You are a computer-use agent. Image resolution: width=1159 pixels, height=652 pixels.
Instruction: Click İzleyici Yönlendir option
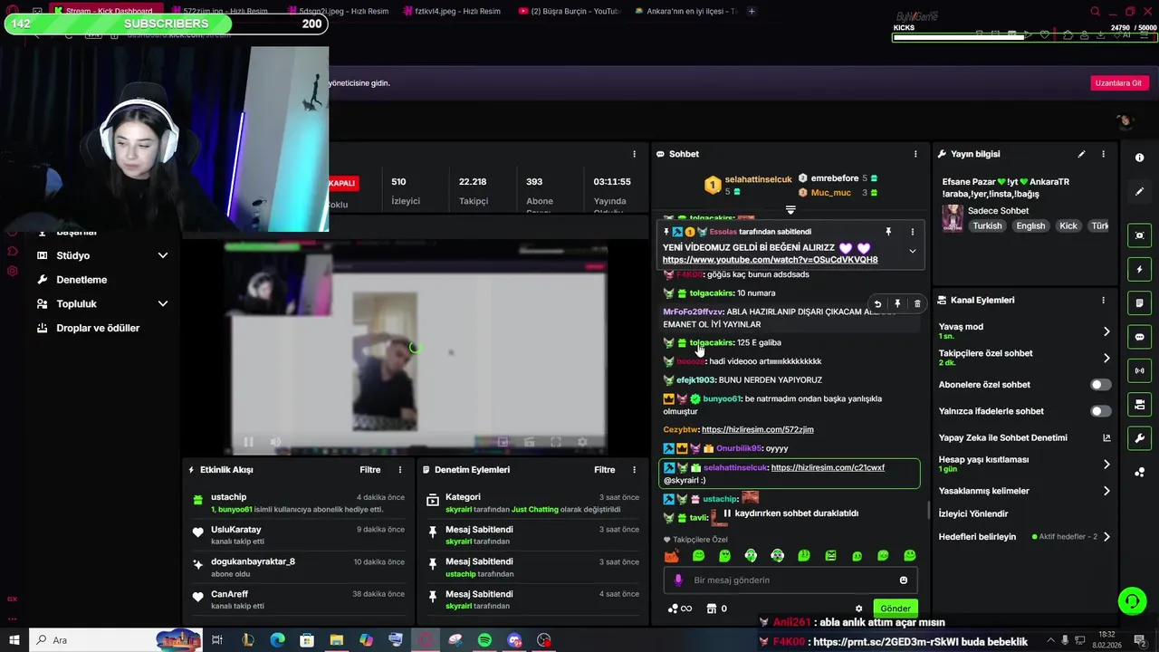click(x=973, y=514)
